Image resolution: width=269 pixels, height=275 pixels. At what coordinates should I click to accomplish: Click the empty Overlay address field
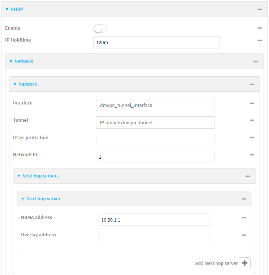(153, 237)
